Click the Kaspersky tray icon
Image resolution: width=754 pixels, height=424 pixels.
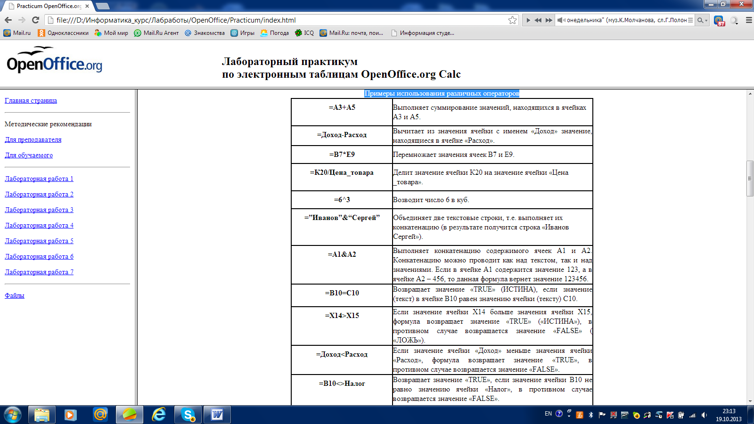pos(670,415)
